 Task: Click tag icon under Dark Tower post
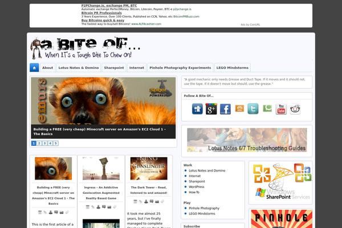[x=162, y=201]
